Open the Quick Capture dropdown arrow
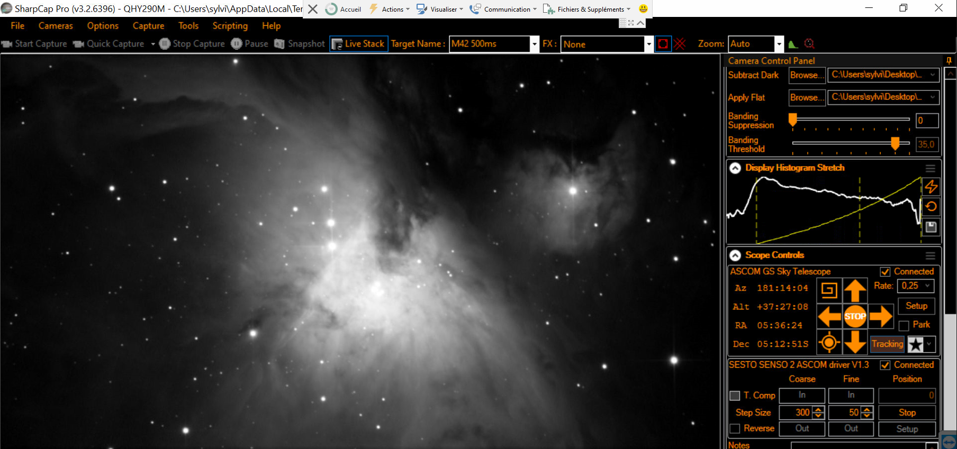957x449 pixels. pyautogui.click(x=153, y=44)
